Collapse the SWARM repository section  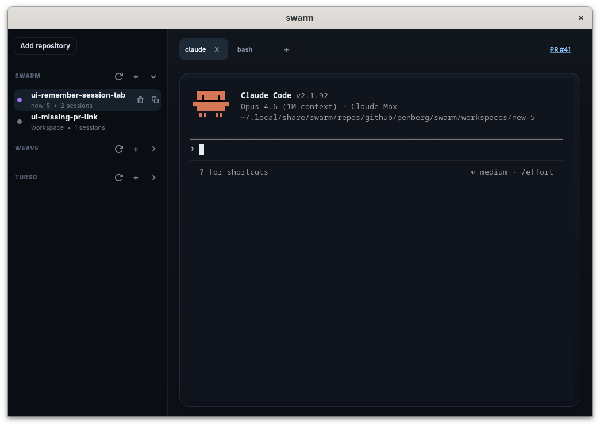point(153,77)
